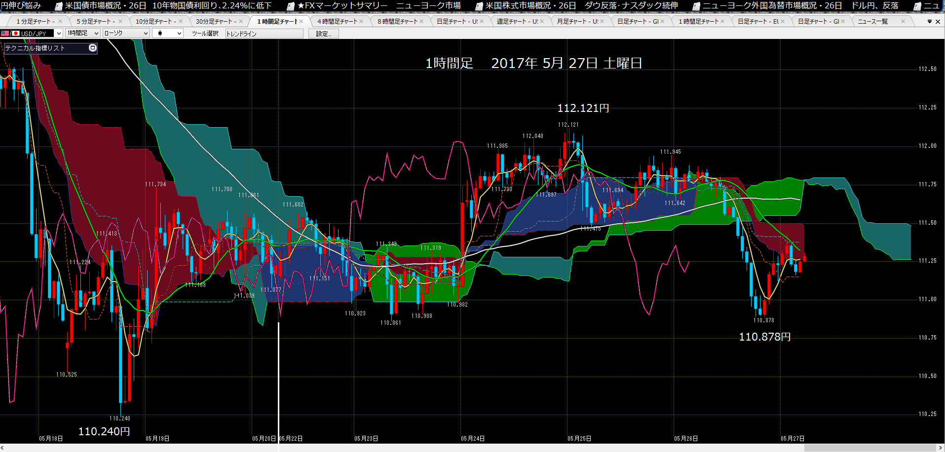Close the 日足チャート - EU tab
The width and height of the screenshot is (945, 452).
click(783, 21)
